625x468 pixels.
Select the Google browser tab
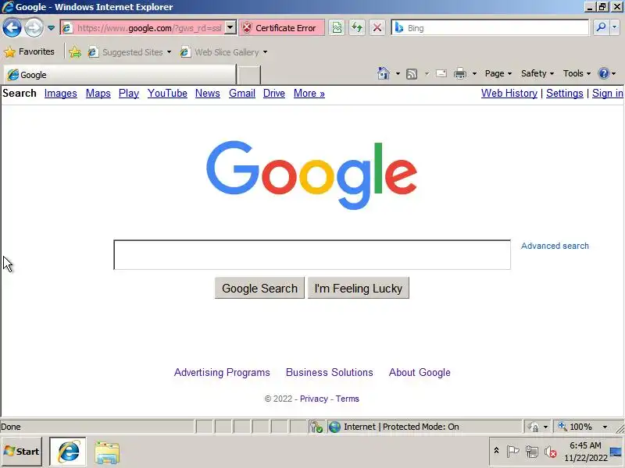point(120,75)
